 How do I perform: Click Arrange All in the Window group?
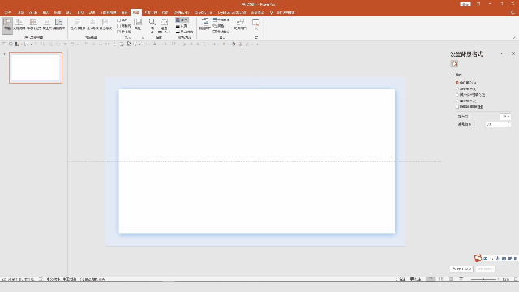(221, 19)
